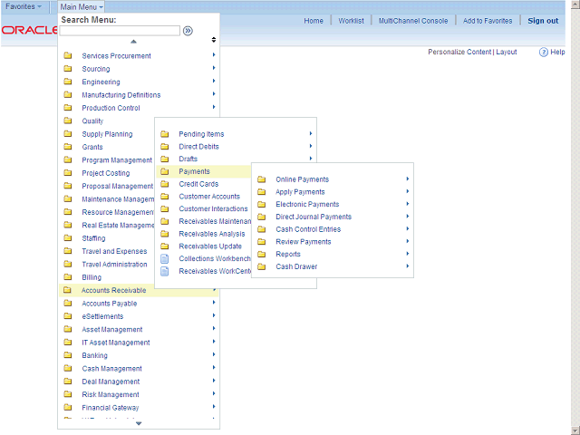
Task: Click the folder icon beside Online Payments
Action: (x=262, y=179)
